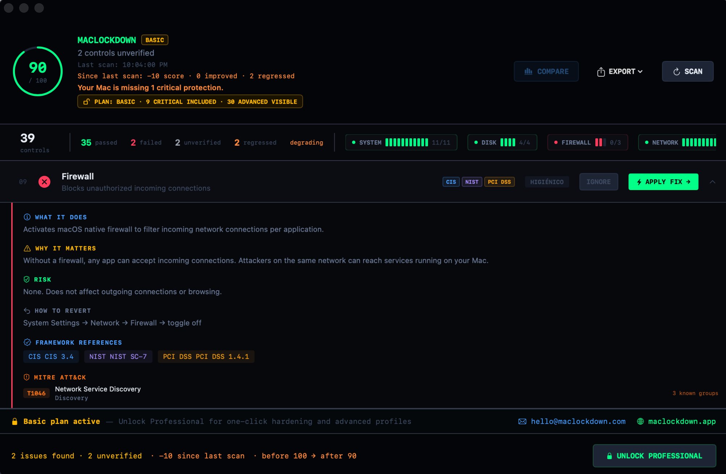Click '2 unverified' in the stats bar
The width and height of the screenshot is (726, 474).
(x=198, y=142)
